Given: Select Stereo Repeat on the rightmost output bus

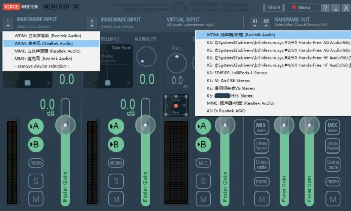Looking at the screenshot, I should click(x=333, y=145).
